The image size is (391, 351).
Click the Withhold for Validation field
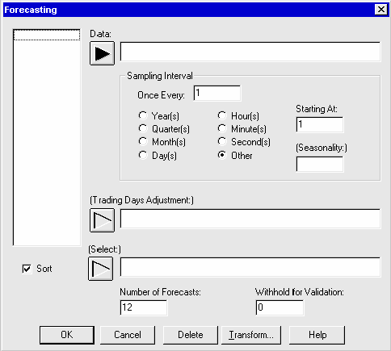[x=280, y=307]
